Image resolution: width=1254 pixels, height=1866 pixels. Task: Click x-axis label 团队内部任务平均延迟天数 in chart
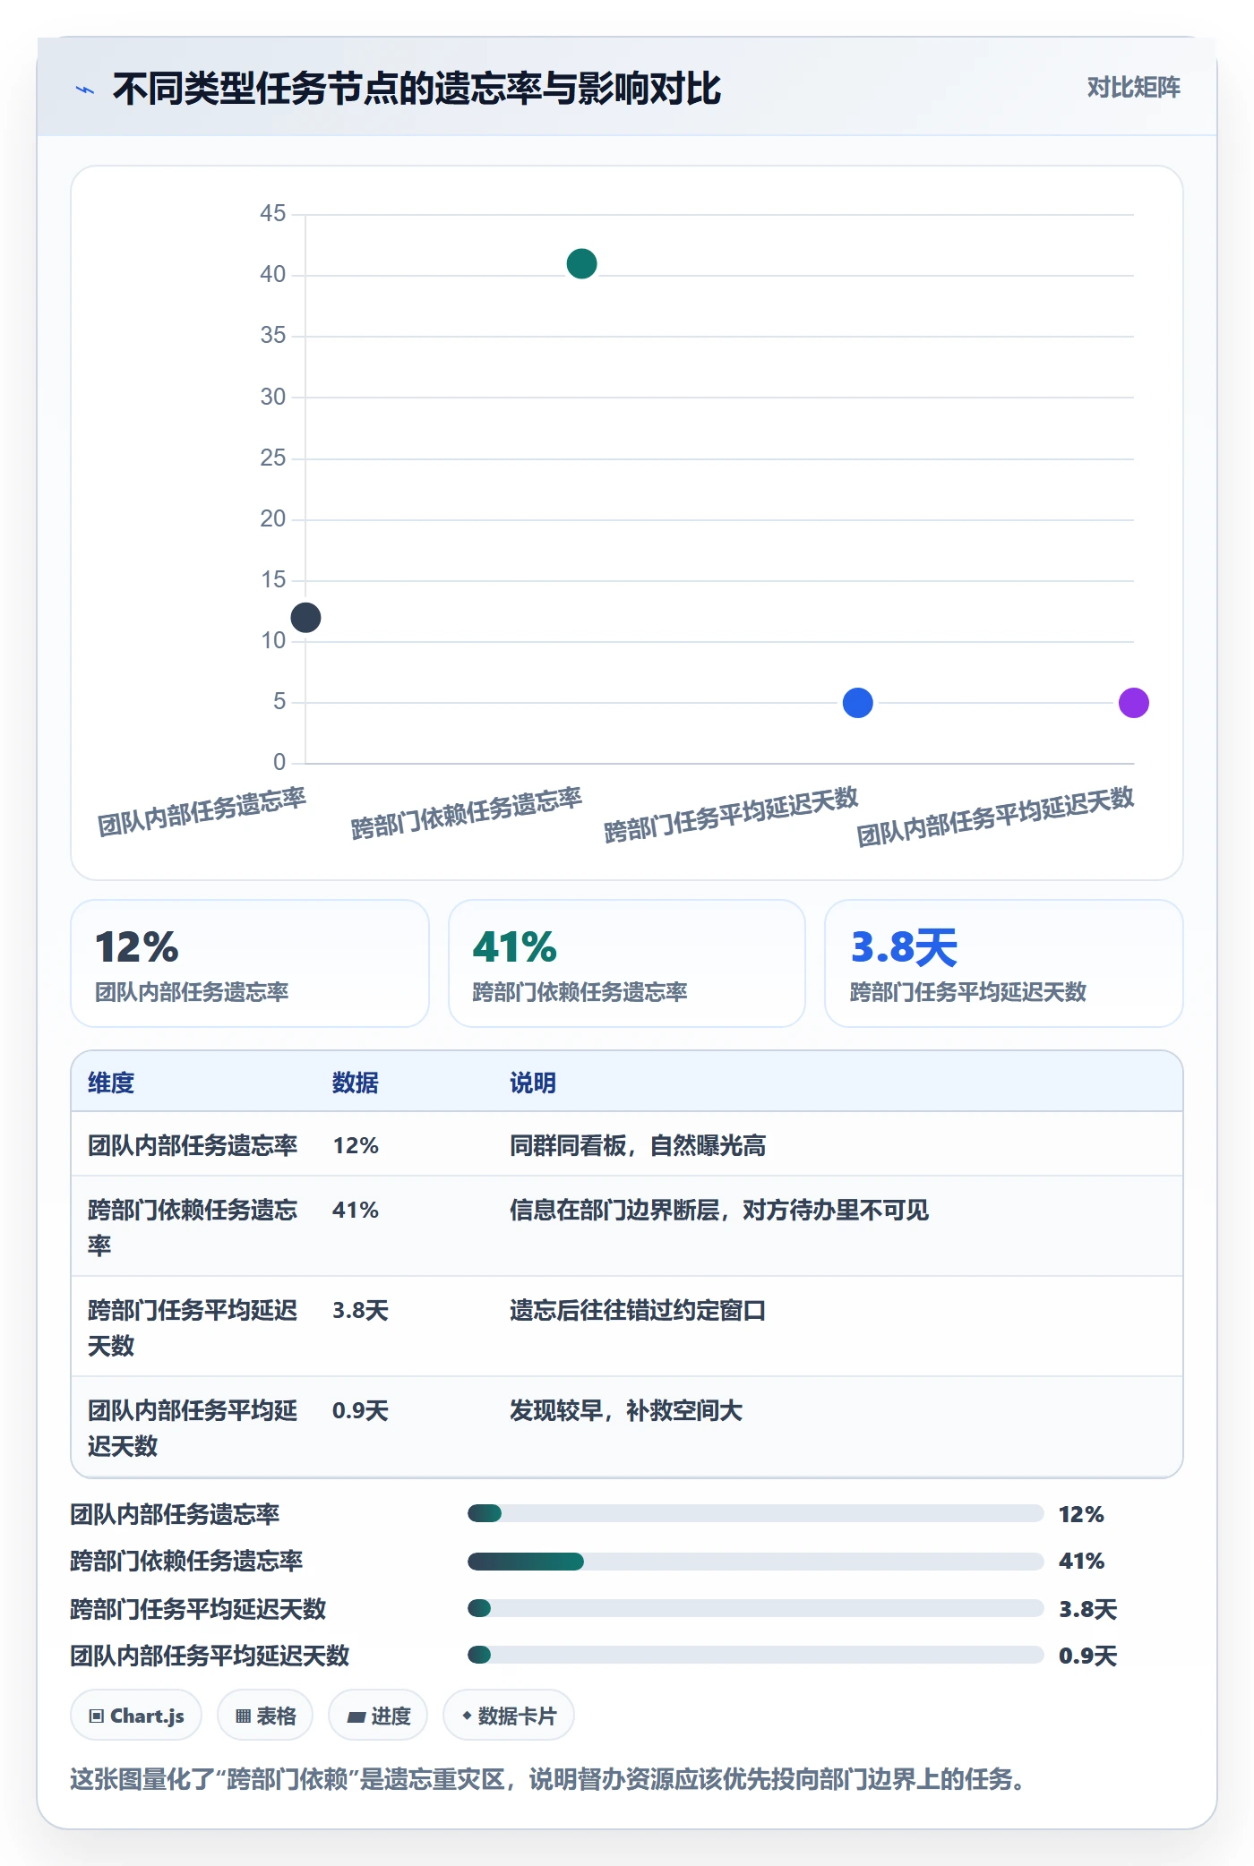(995, 817)
